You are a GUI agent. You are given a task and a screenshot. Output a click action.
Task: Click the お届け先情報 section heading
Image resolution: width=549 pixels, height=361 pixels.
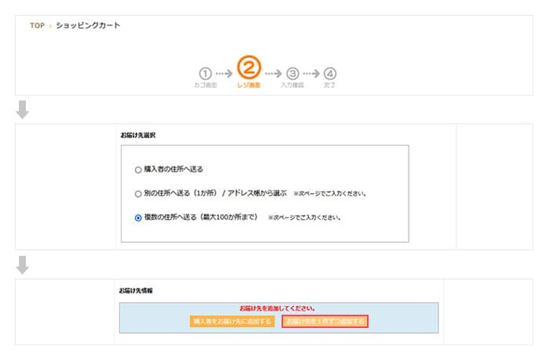(136, 290)
